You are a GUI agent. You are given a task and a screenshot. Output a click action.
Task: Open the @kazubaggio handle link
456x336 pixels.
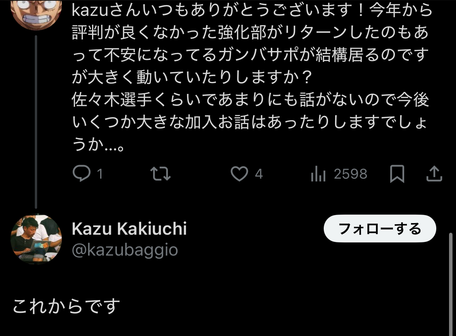click(x=125, y=250)
